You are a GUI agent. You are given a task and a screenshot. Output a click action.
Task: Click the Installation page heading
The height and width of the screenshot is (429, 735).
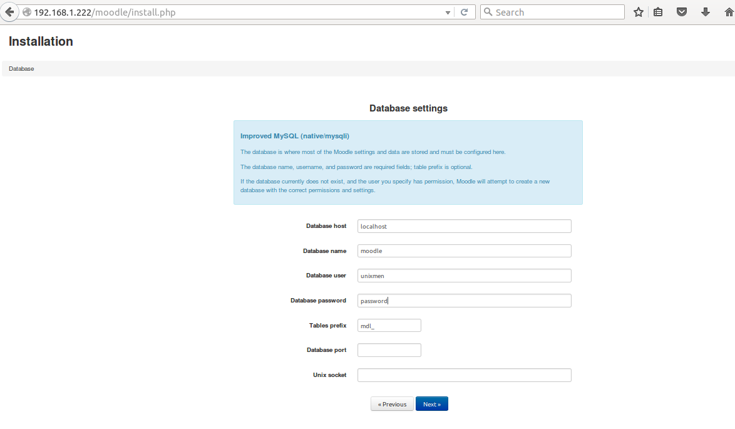41,41
